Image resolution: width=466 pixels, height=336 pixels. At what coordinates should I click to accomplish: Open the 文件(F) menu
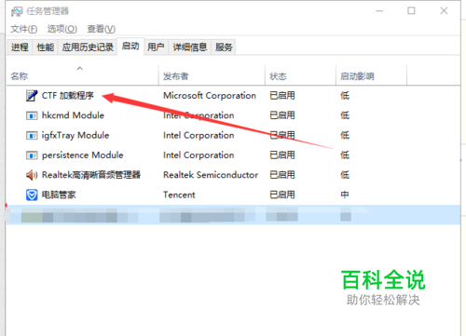click(24, 29)
